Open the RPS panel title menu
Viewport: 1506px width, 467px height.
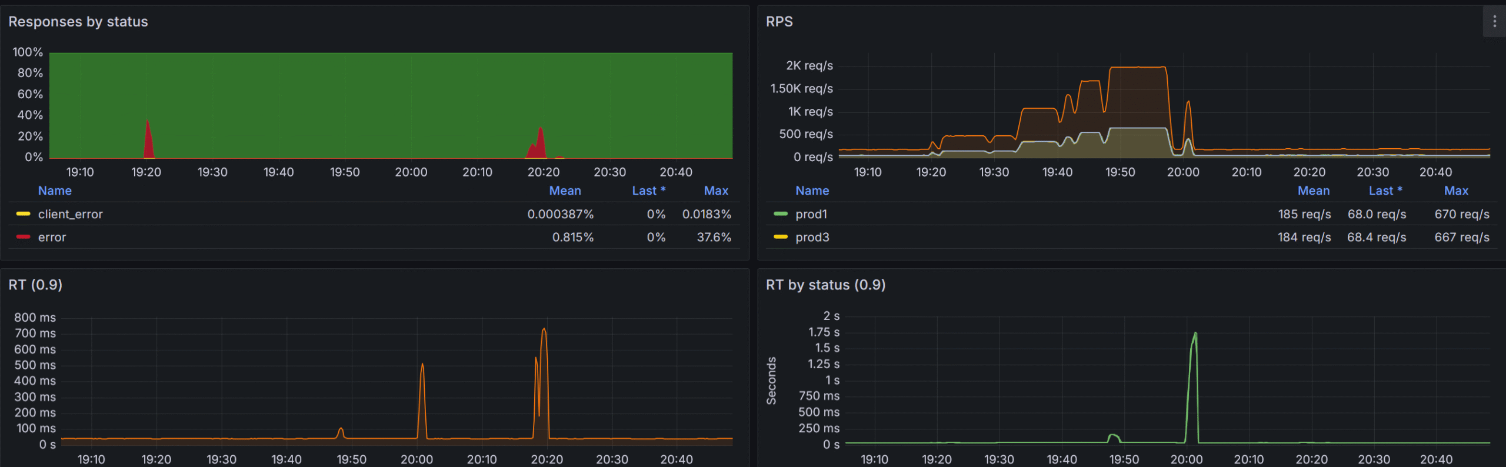(x=779, y=22)
